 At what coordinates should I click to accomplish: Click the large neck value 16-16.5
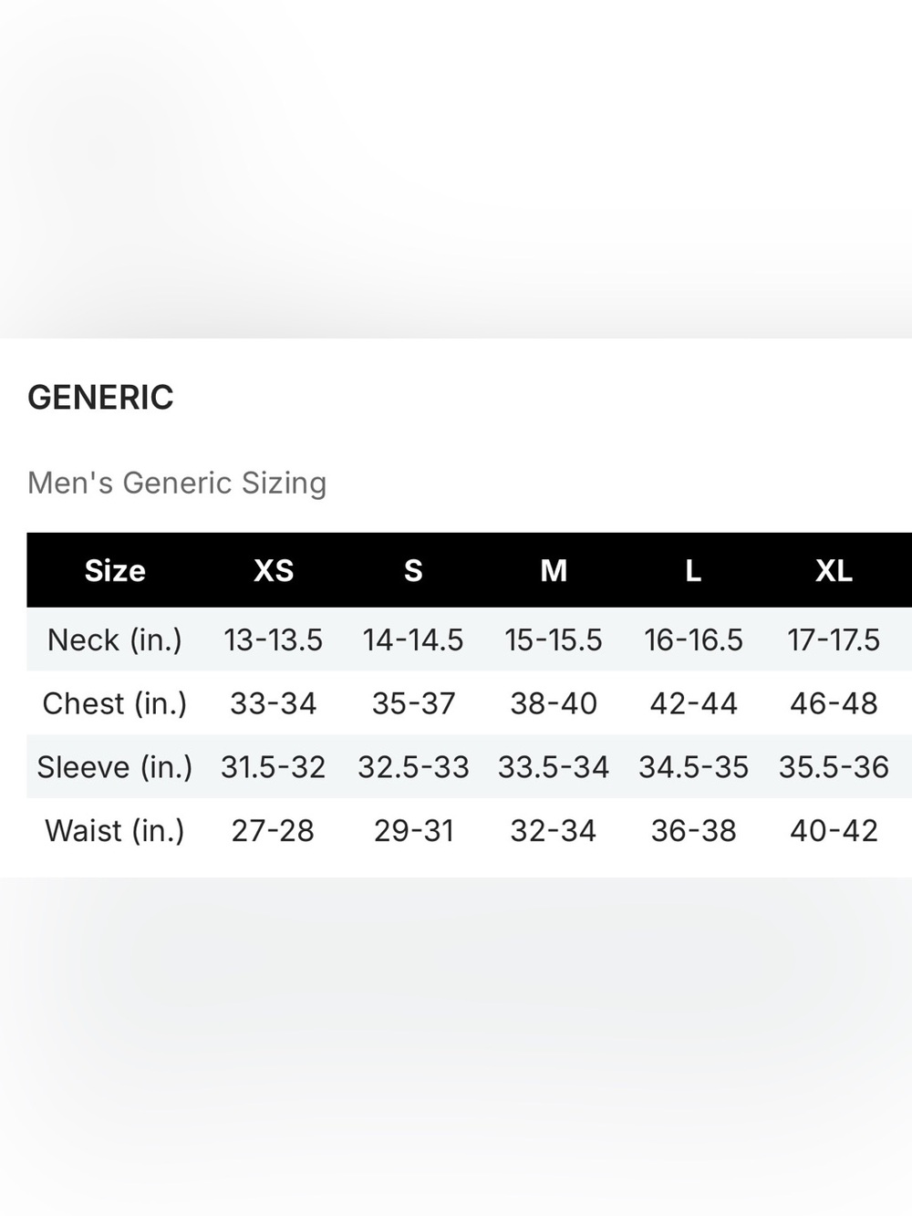tap(693, 639)
